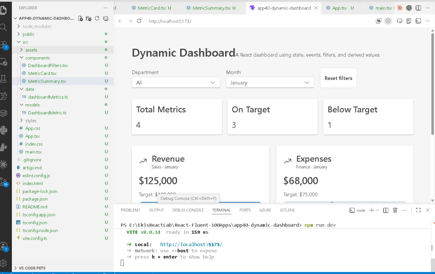Expand the node_modules folder
The image size is (435, 274).
[x=37, y=26]
